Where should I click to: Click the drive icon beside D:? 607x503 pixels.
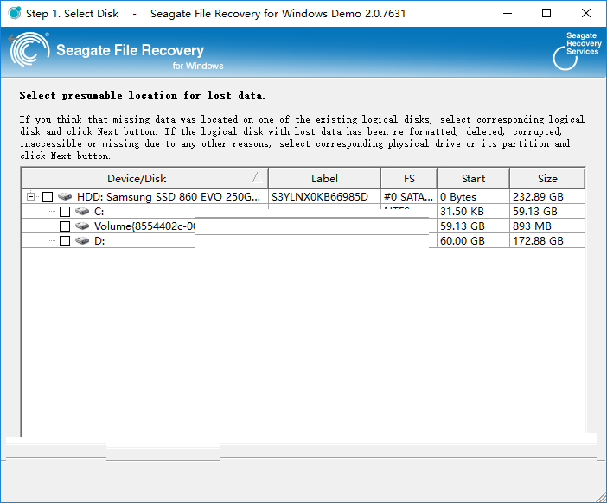82,240
